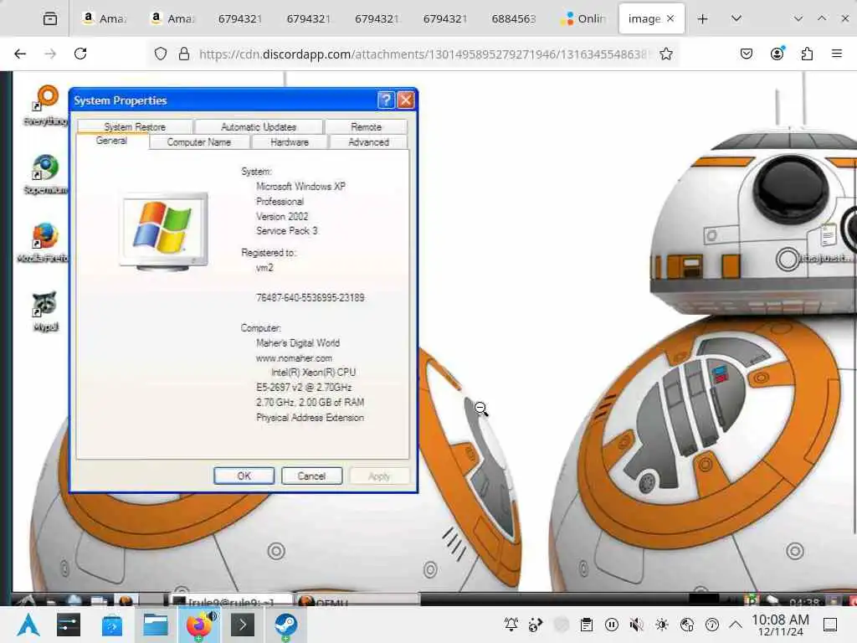
Task: Click the Supermium desktop shortcut in the image
Action: click(46, 174)
